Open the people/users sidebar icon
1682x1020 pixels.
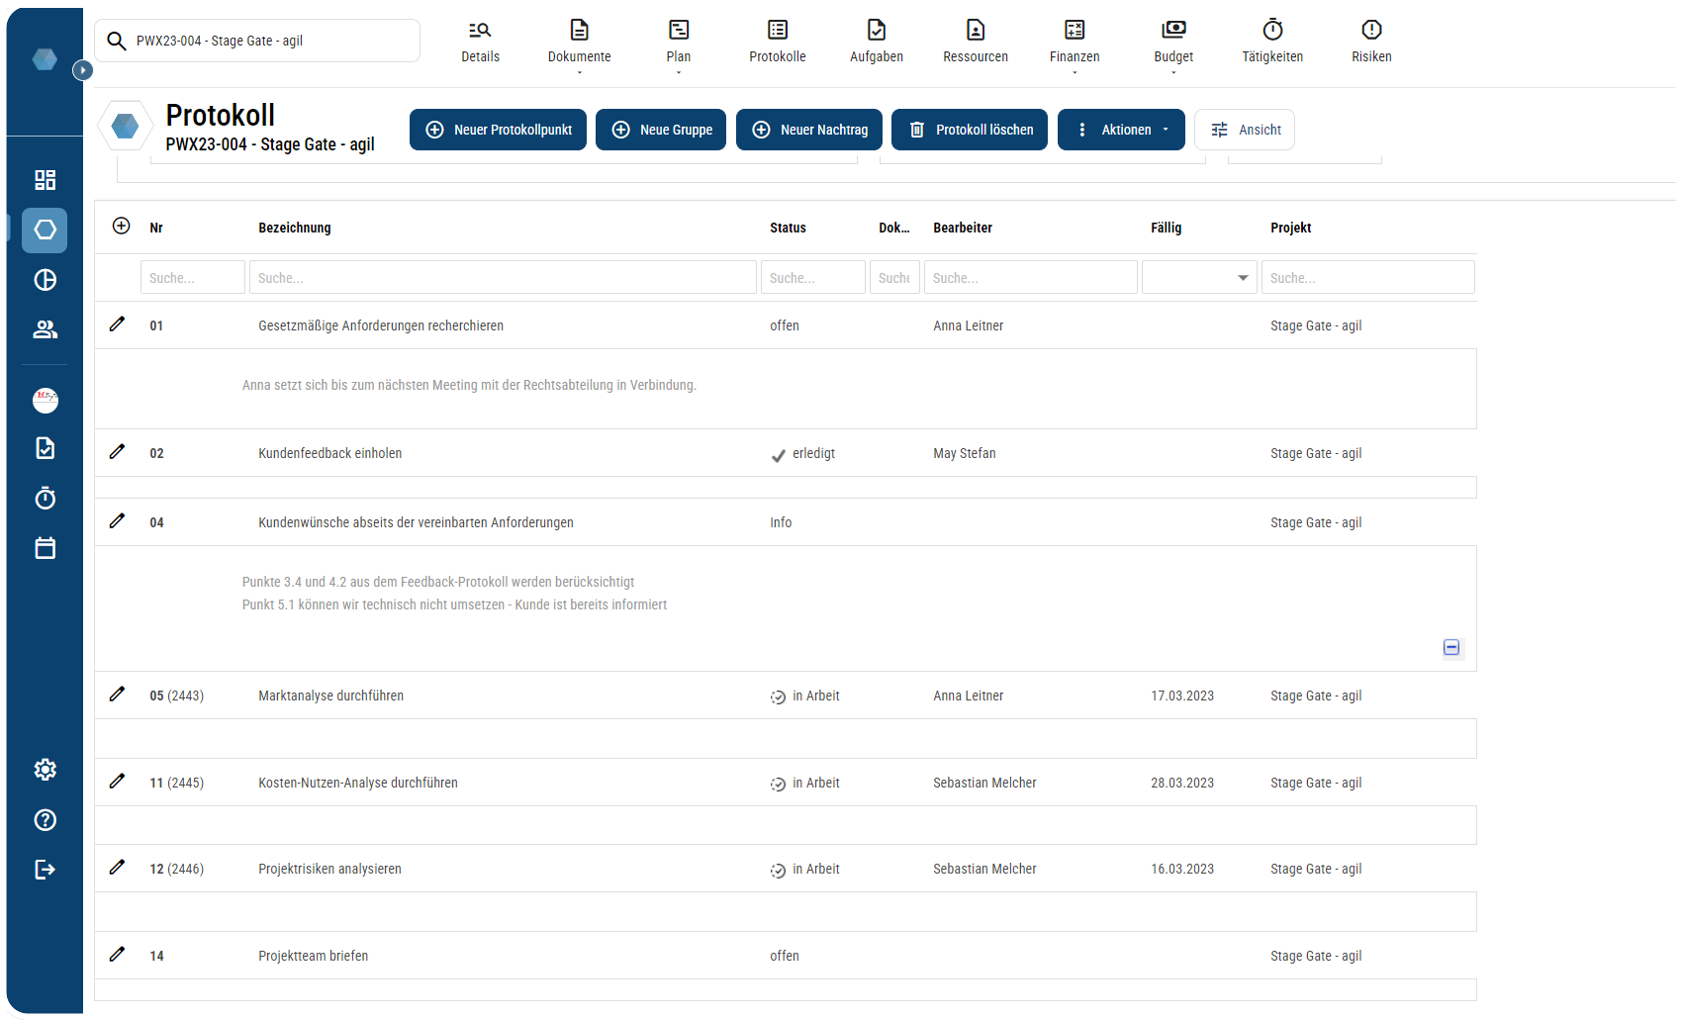(45, 329)
